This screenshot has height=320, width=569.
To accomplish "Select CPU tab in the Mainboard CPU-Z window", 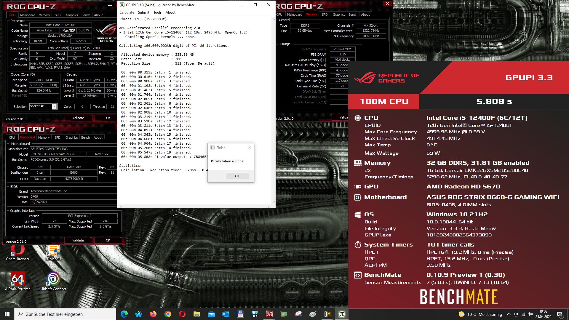I will coord(12,137).
